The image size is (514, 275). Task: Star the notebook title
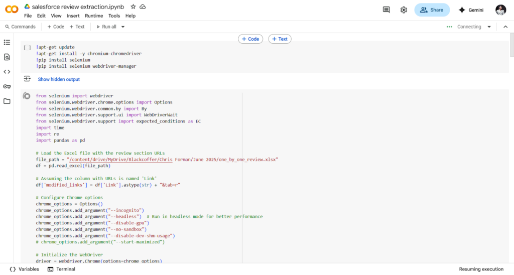coord(133,7)
